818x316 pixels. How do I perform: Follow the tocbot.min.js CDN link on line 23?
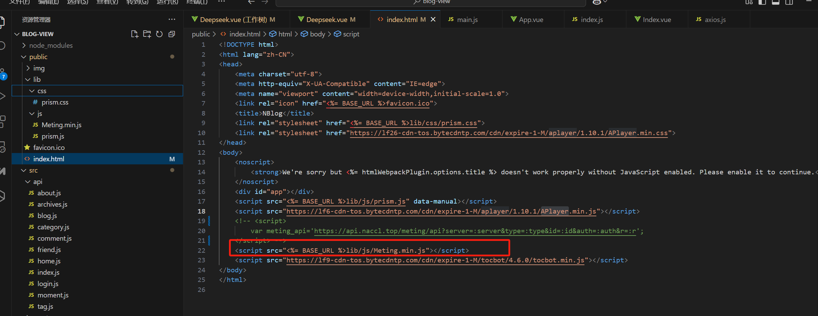pyautogui.click(x=435, y=260)
